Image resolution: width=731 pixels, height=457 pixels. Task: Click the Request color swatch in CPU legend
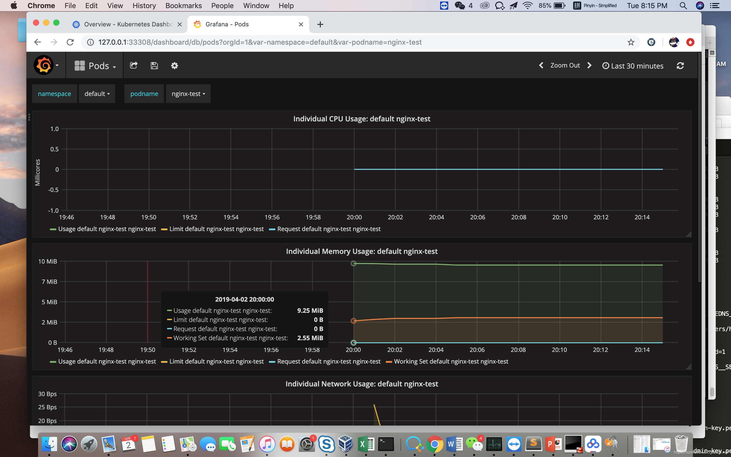point(272,229)
